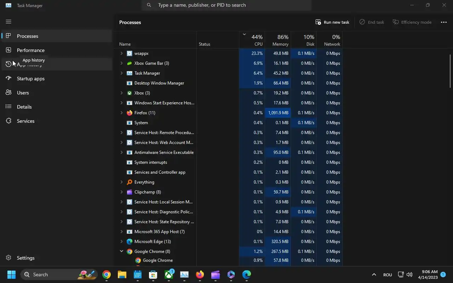Screen dimensions: 453x283
Task: Click the search magnifier icon in title bar
Action: point(149,5)
